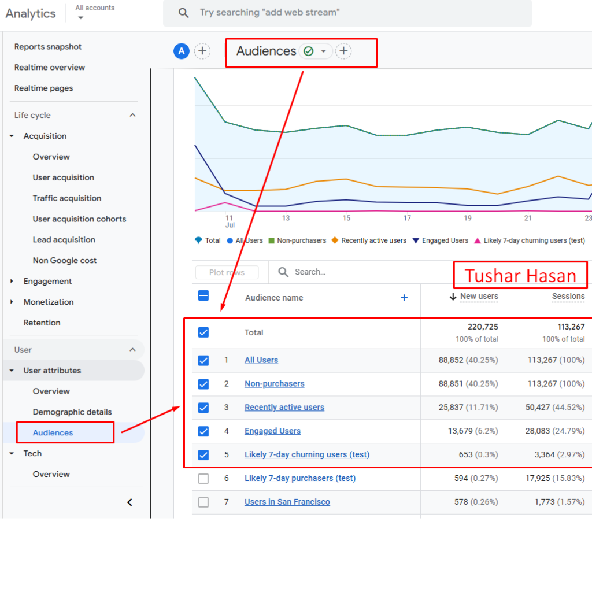Image resolution: width=592 pixels, height=592 pixels.
Task: Check the Likely 7-day purchasers (test) row
Action: tap(203, 478)
